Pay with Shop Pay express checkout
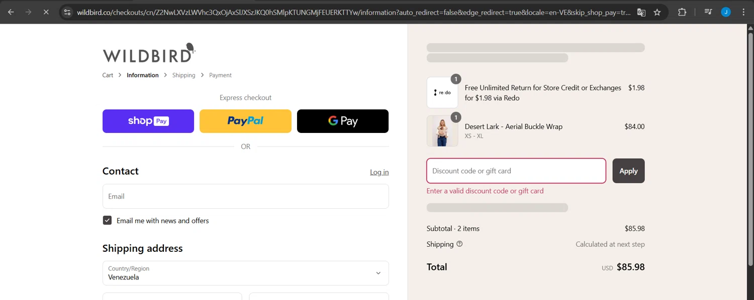The width and height of the screenshot is (754, 300). coord(148,121)
